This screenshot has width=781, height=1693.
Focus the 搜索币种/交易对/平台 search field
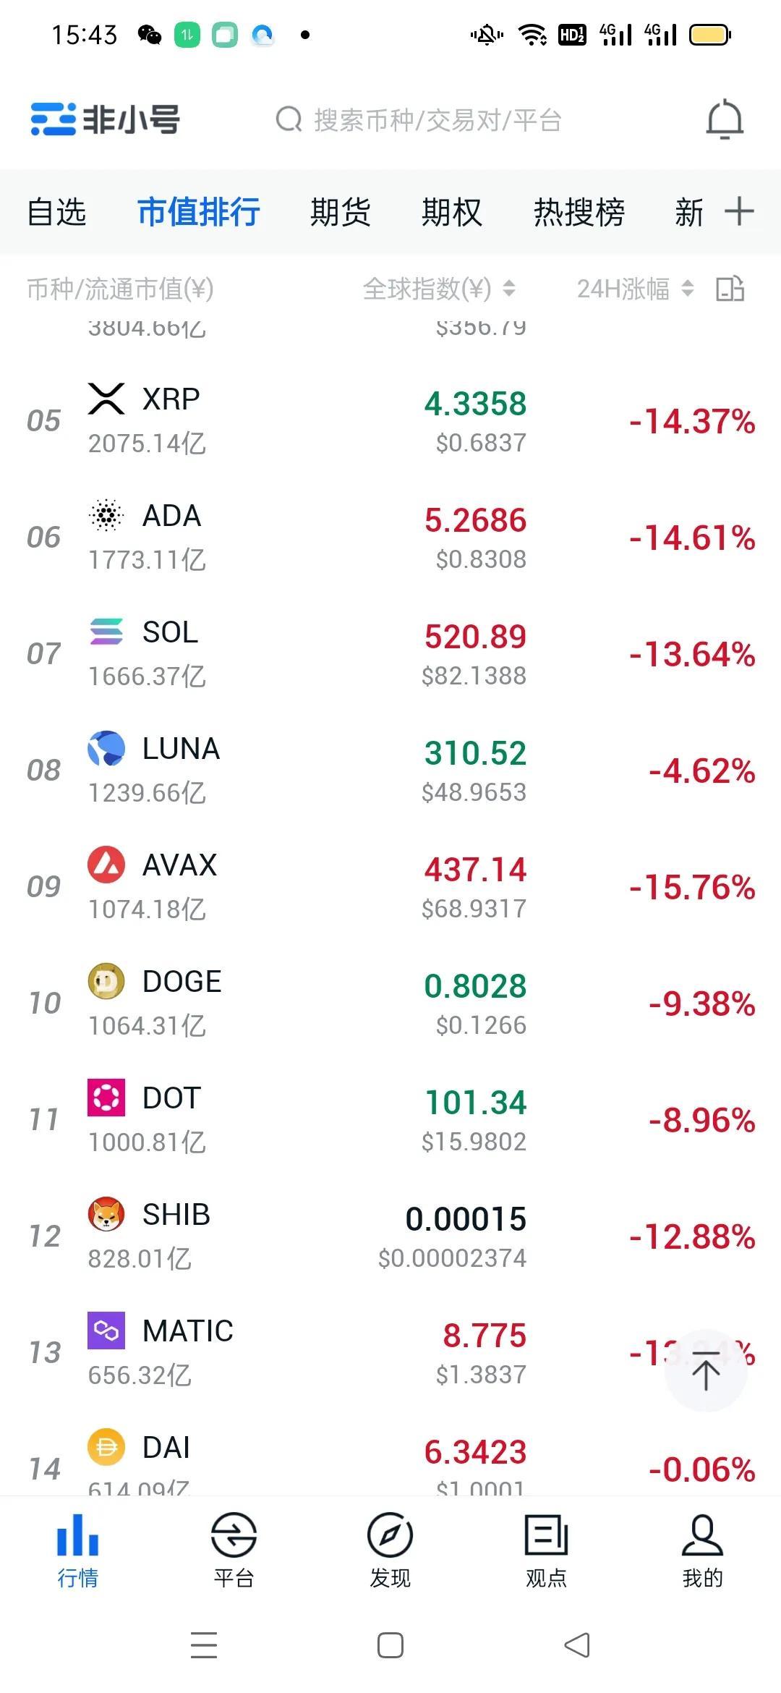pyautogui.click(x=419, y=120)
